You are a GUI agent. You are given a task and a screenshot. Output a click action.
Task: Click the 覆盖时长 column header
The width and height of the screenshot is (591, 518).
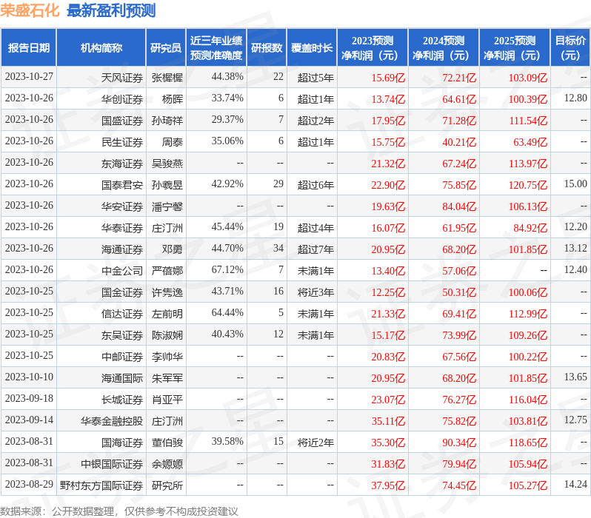click(312, 48)
